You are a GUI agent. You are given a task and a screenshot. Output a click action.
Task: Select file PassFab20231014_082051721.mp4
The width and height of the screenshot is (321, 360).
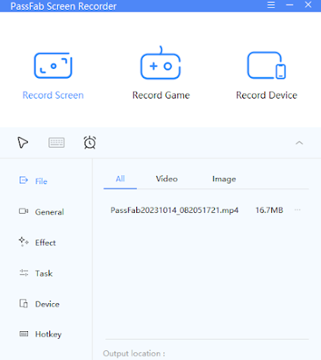174,210
